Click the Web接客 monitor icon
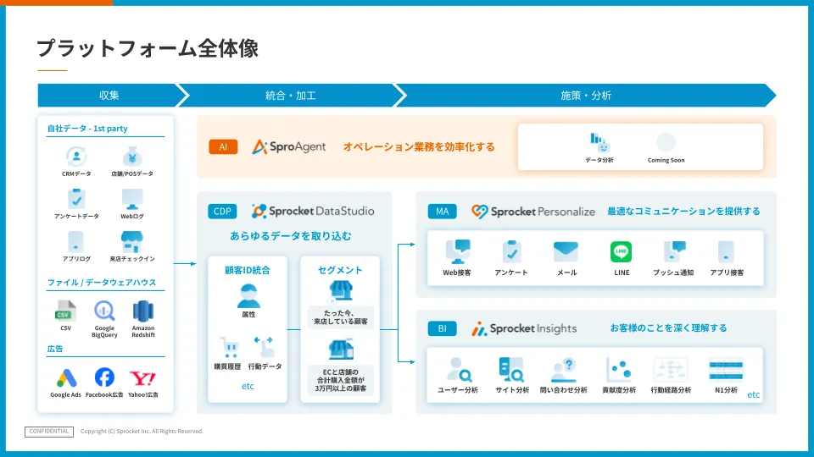 tap(458, 252)
